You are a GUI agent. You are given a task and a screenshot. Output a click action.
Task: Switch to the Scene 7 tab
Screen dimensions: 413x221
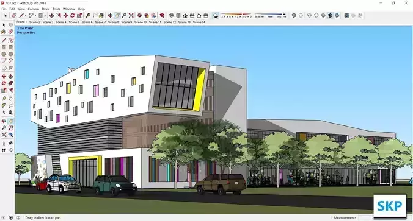coord(100,22)
